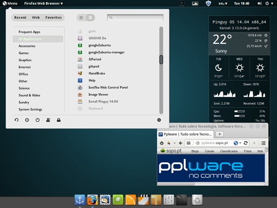Open the archive box app in dock
The width and height of the screenshot is (277, 208).
(156, 200)
